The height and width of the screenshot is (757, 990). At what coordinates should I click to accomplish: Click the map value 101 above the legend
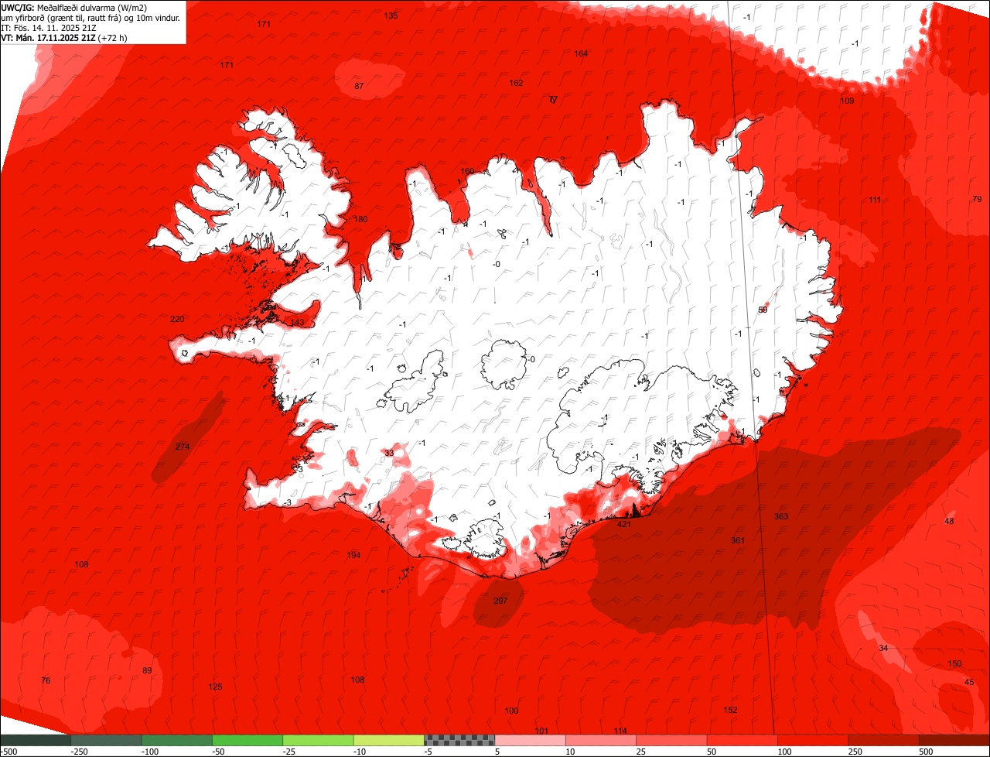541,731
